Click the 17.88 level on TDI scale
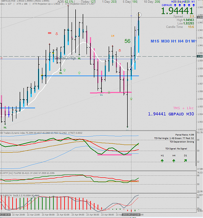 pyautogui.click(x=200, y=169)
